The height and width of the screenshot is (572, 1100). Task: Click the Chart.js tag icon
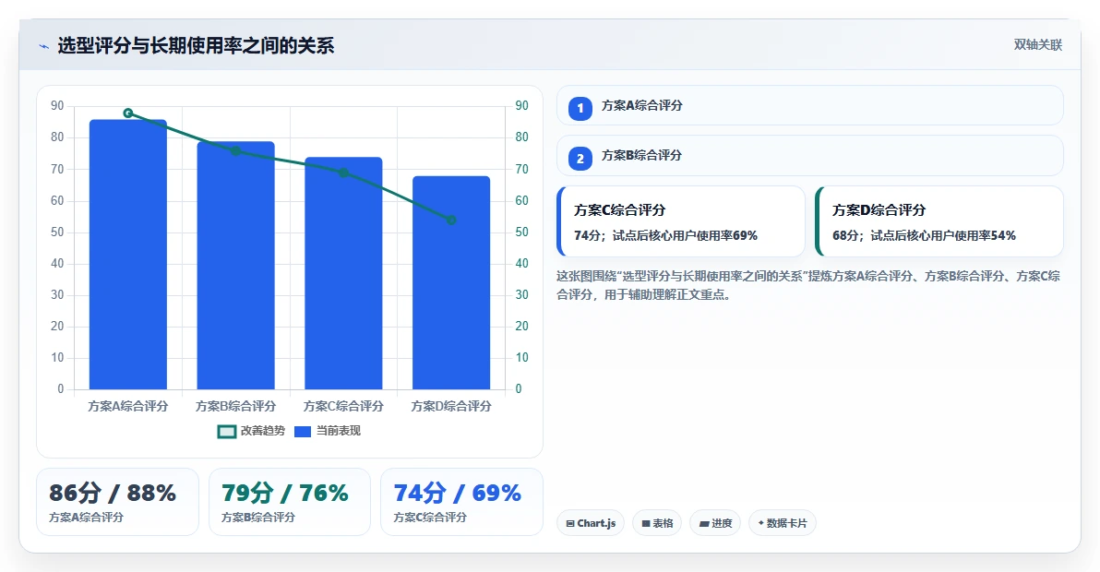(570, 524)
